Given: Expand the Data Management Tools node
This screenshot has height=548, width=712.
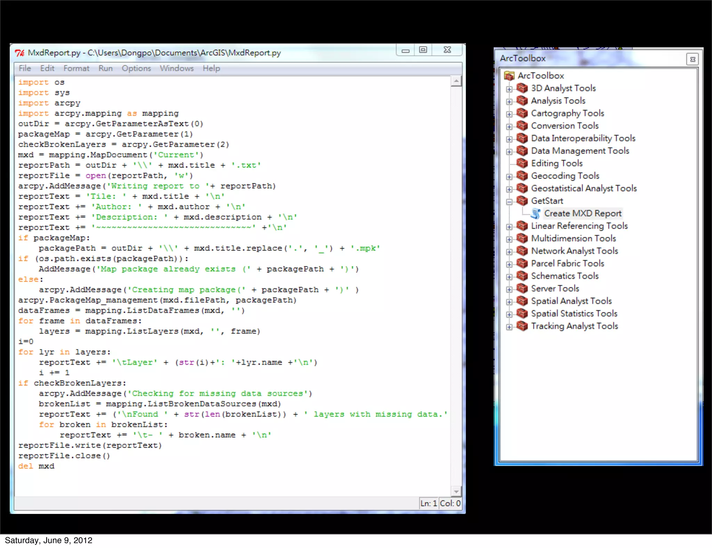Looking at the screenshot, I should 509,152.
